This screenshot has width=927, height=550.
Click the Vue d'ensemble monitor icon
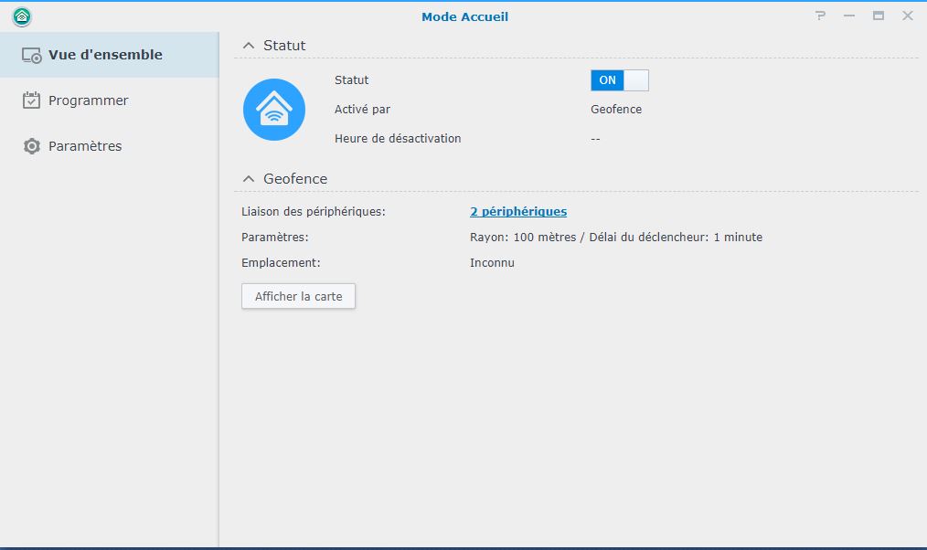point(32,56)
